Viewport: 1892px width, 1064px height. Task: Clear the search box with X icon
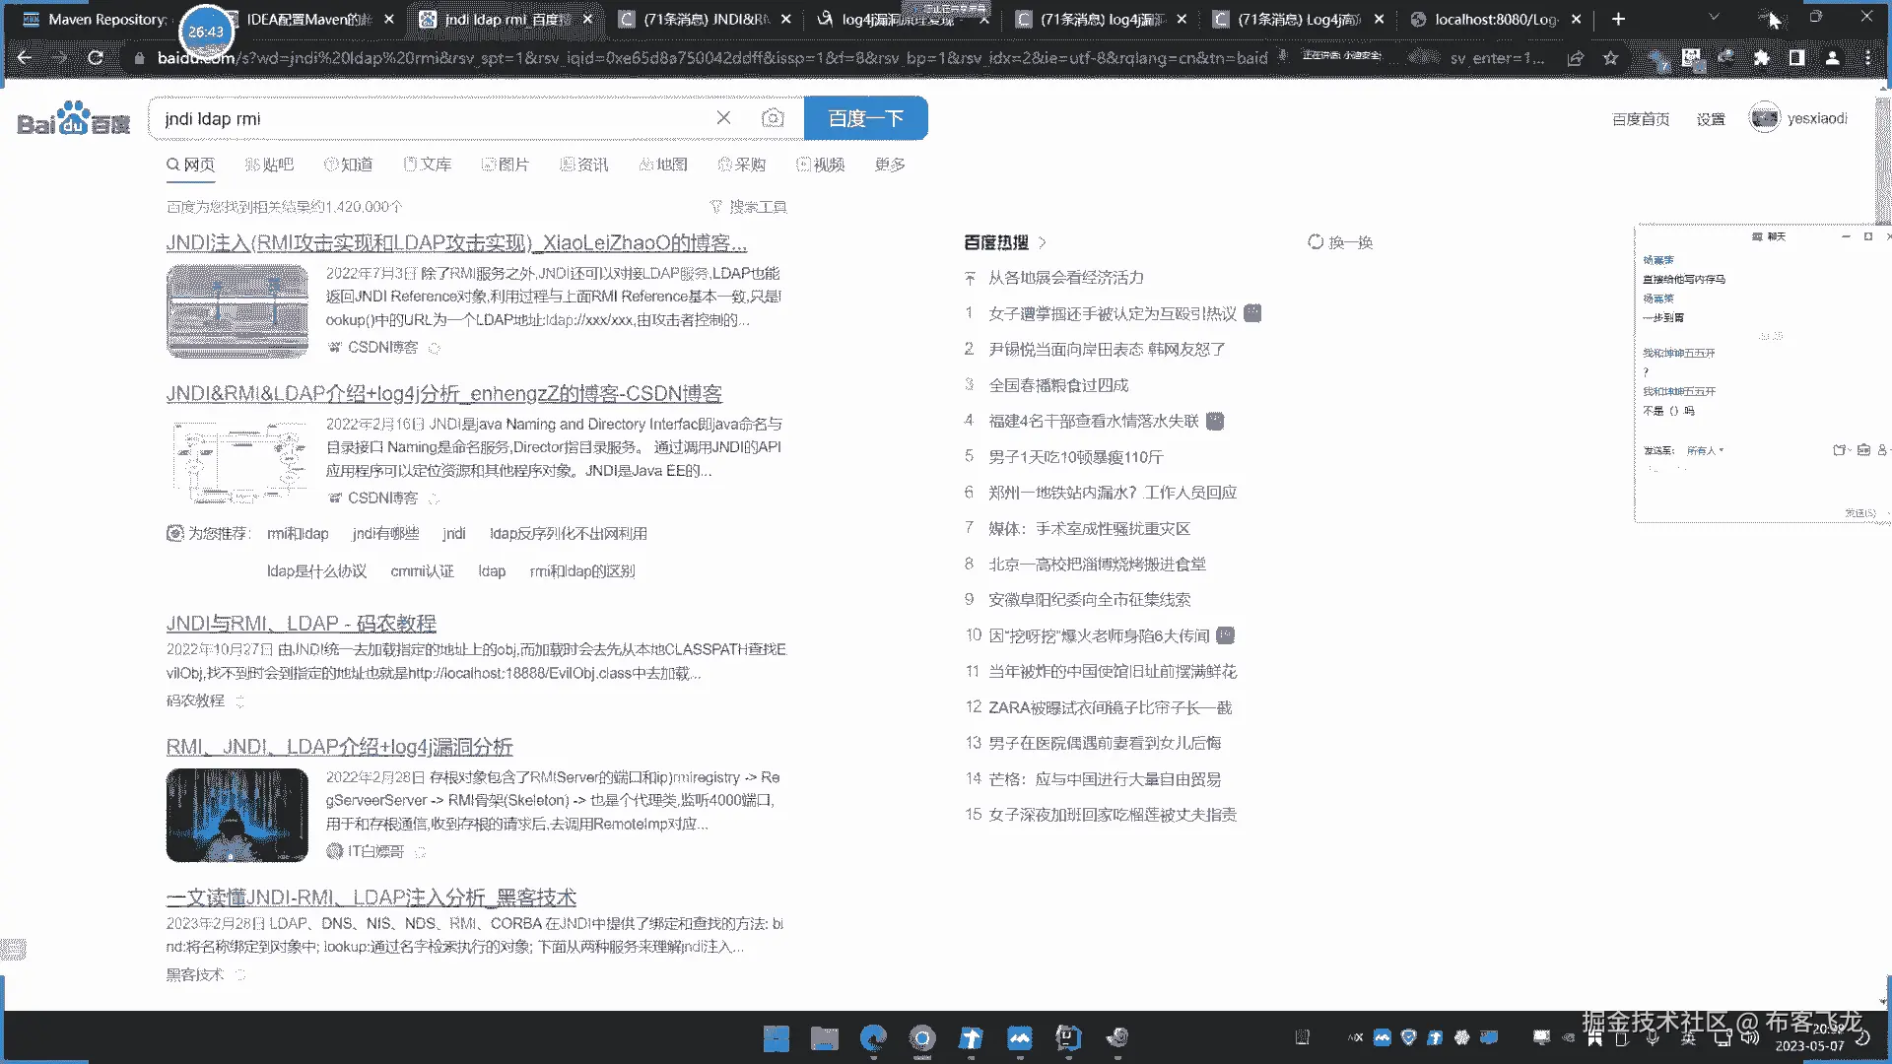pyautogui.click(x=723, y=118)
